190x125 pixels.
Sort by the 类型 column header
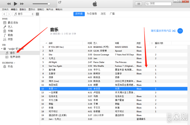pyautogui.click(x=139, y=43)
